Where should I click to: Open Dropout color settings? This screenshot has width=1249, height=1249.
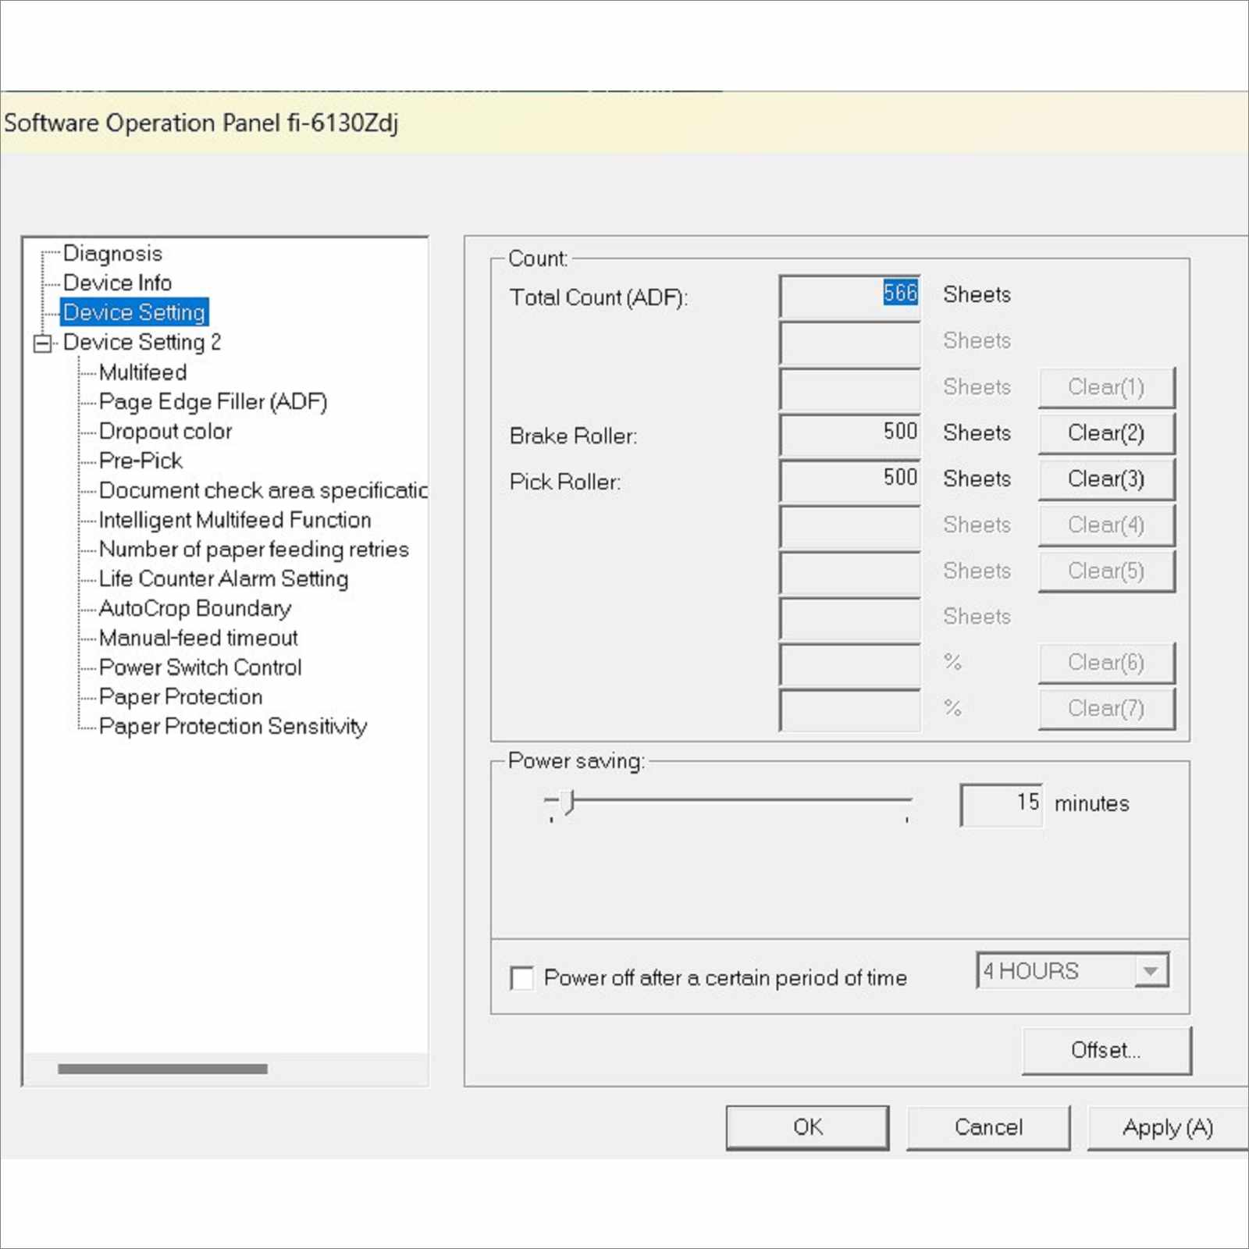(165, 431)
